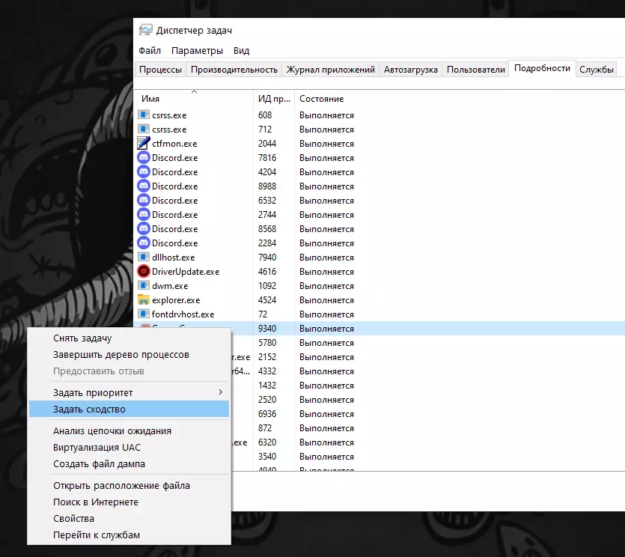Screen dimensions: 625x557
Task: Click the red DriverUpdate.exe icon
Action: [144, 271]
